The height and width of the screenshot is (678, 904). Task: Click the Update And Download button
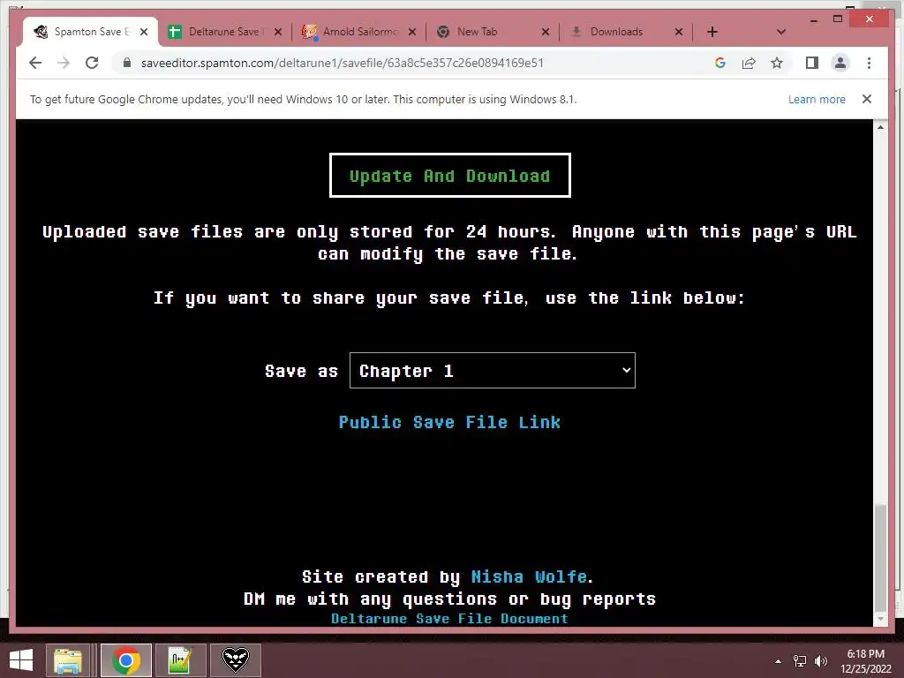pos(449,176)
